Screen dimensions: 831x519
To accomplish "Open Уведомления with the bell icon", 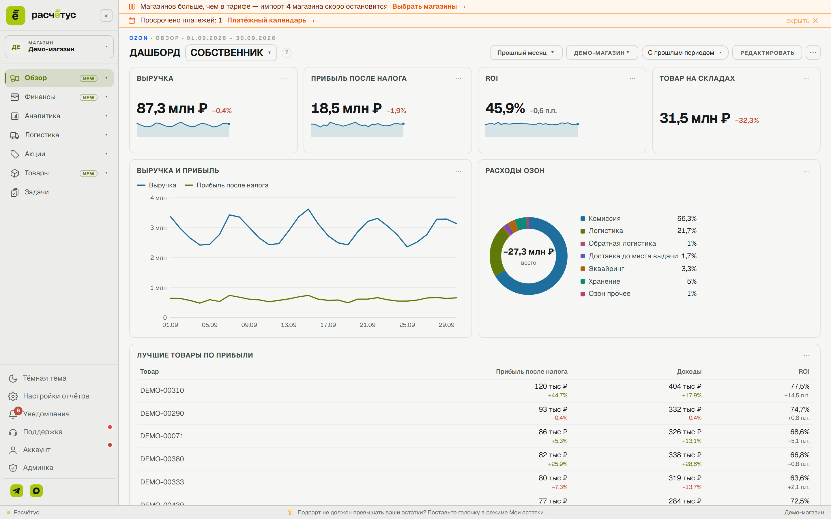I will click(13, 414).
